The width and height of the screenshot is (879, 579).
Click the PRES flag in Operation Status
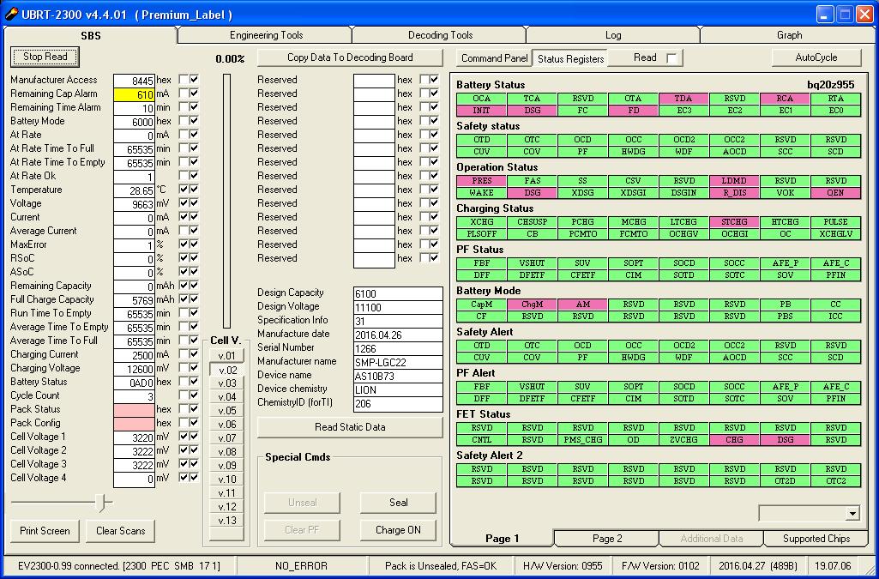481,181
